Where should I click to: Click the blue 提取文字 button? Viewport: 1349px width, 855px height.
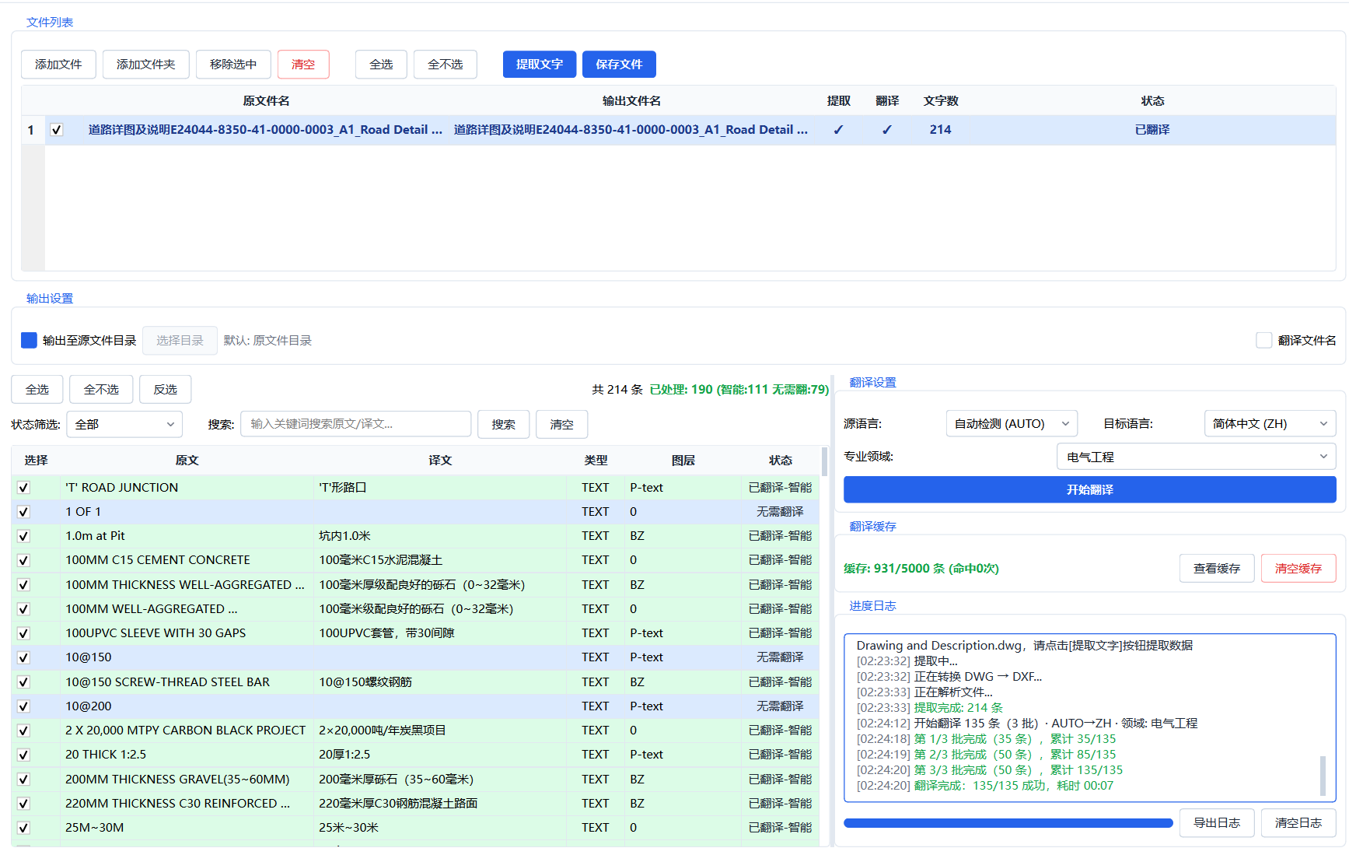540,65
